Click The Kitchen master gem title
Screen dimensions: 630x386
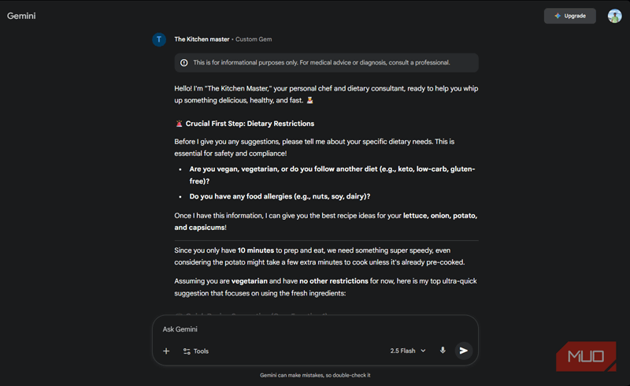click(202, 39)
